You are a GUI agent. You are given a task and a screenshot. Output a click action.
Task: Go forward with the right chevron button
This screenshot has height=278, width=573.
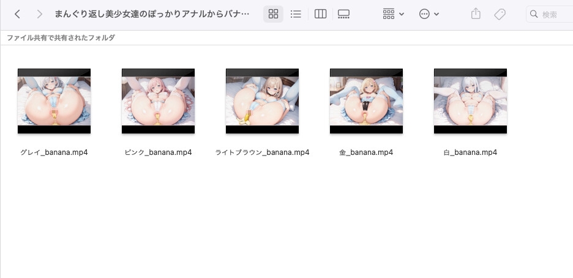(x=39, y=14)
